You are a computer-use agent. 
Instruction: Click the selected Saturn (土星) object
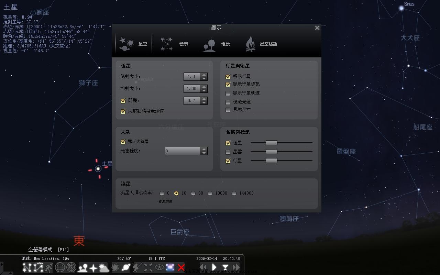pos(98,168)
